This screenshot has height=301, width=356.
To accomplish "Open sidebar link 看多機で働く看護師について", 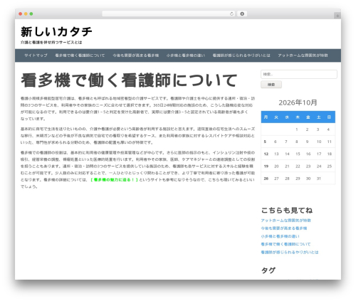I will [x=286, y=244].
